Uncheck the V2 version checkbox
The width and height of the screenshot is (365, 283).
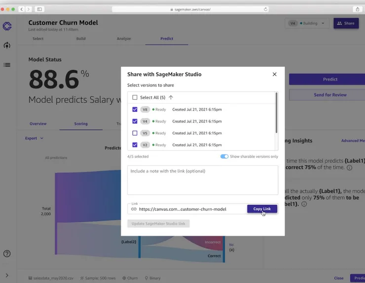coord(135,145)
